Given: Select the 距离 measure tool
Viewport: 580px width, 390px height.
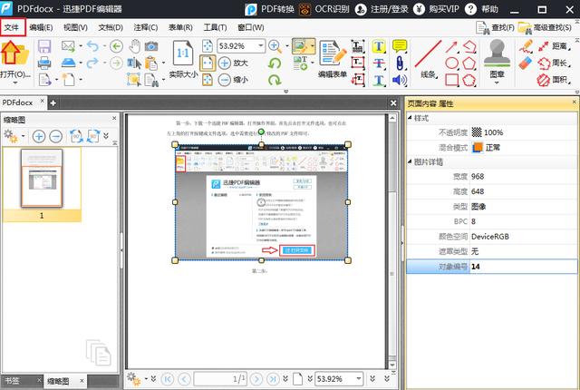Looking at the screenshot, I should click(x=553, y=46).
